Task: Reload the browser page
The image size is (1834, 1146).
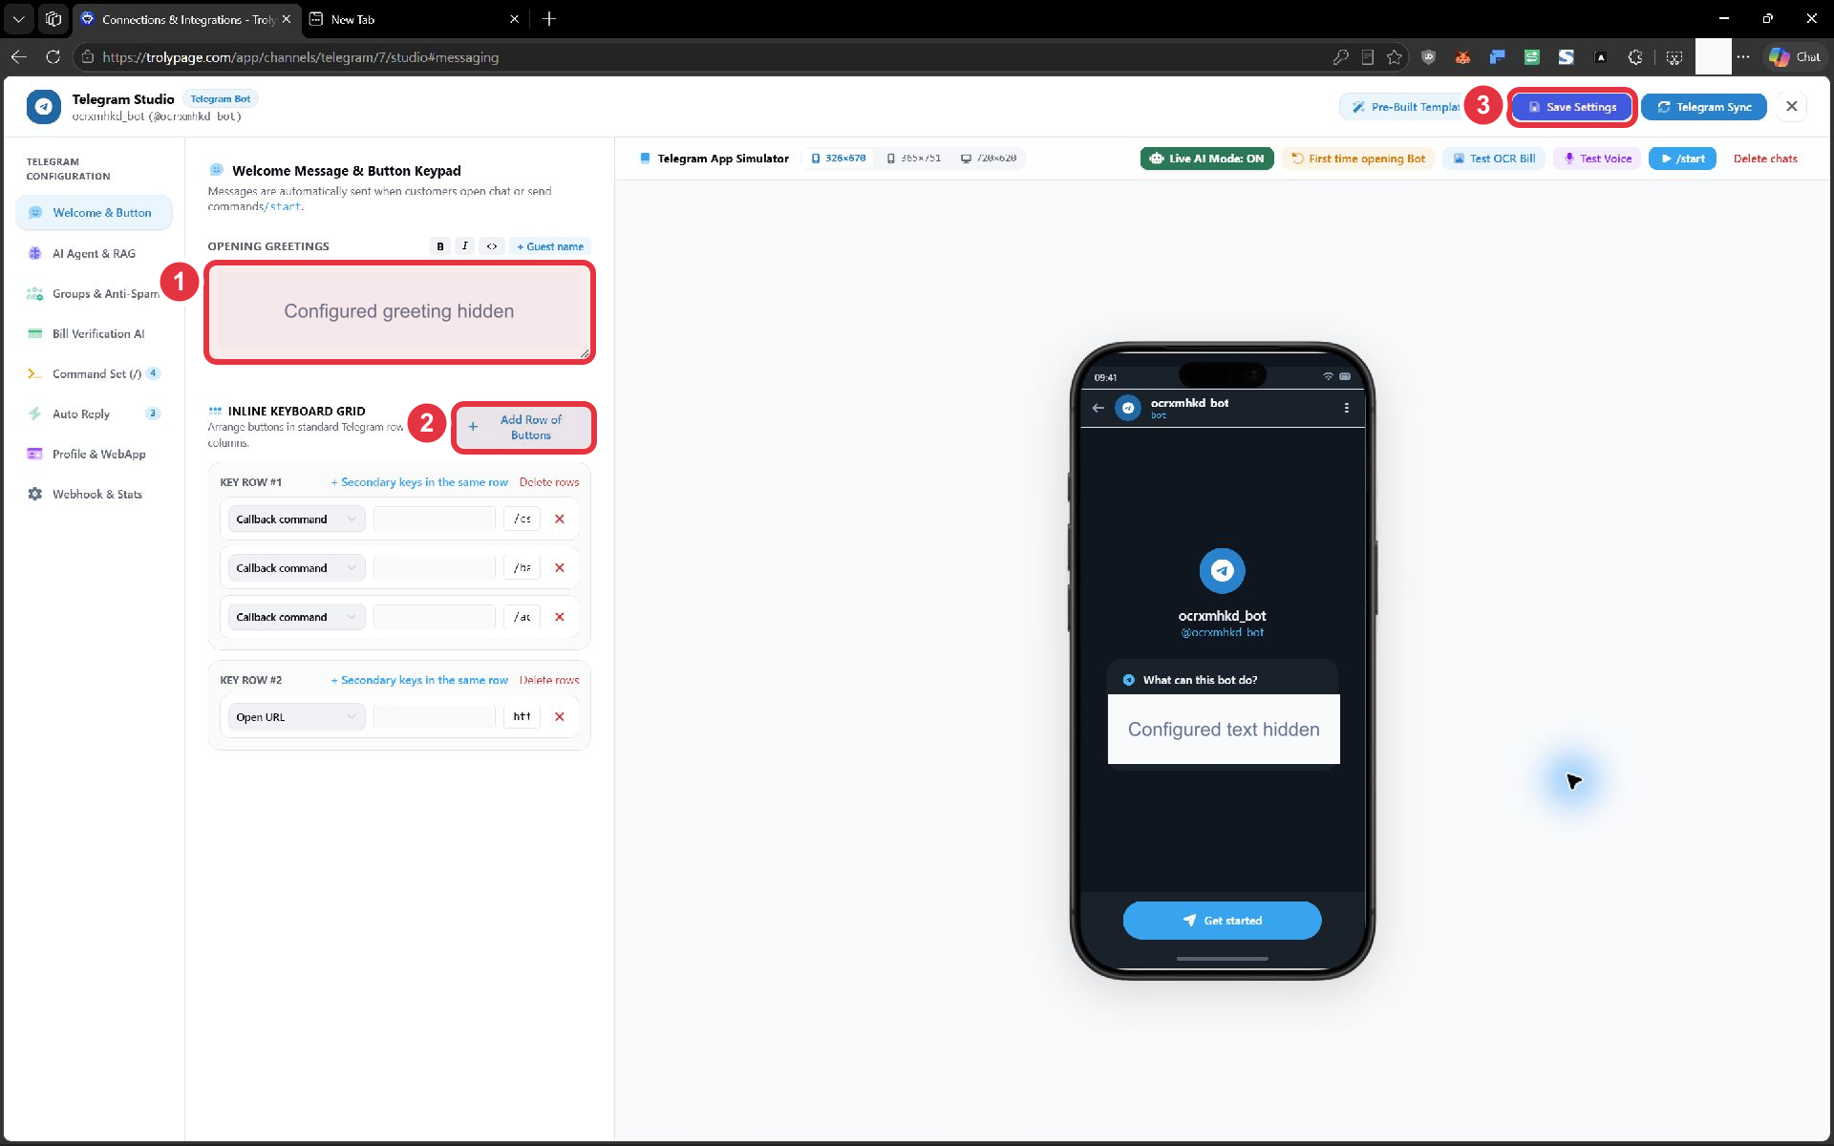Action: [x=53, y=57]
